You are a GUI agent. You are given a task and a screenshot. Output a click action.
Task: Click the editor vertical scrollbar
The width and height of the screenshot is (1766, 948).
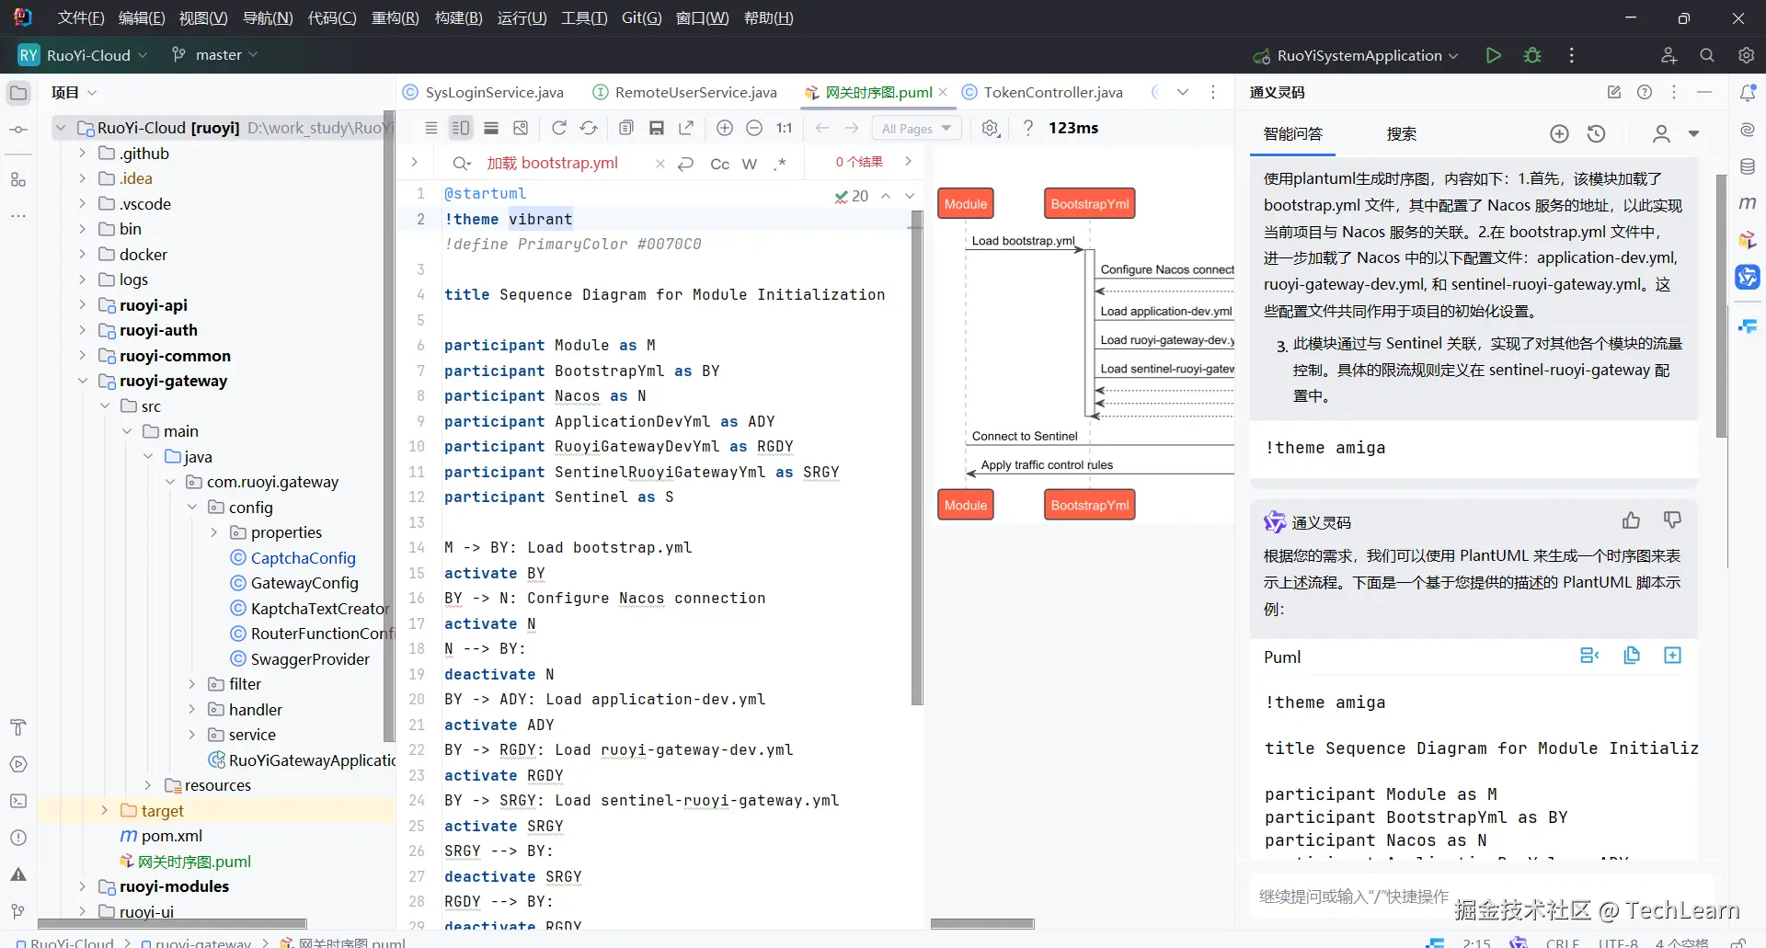point(916,457)
